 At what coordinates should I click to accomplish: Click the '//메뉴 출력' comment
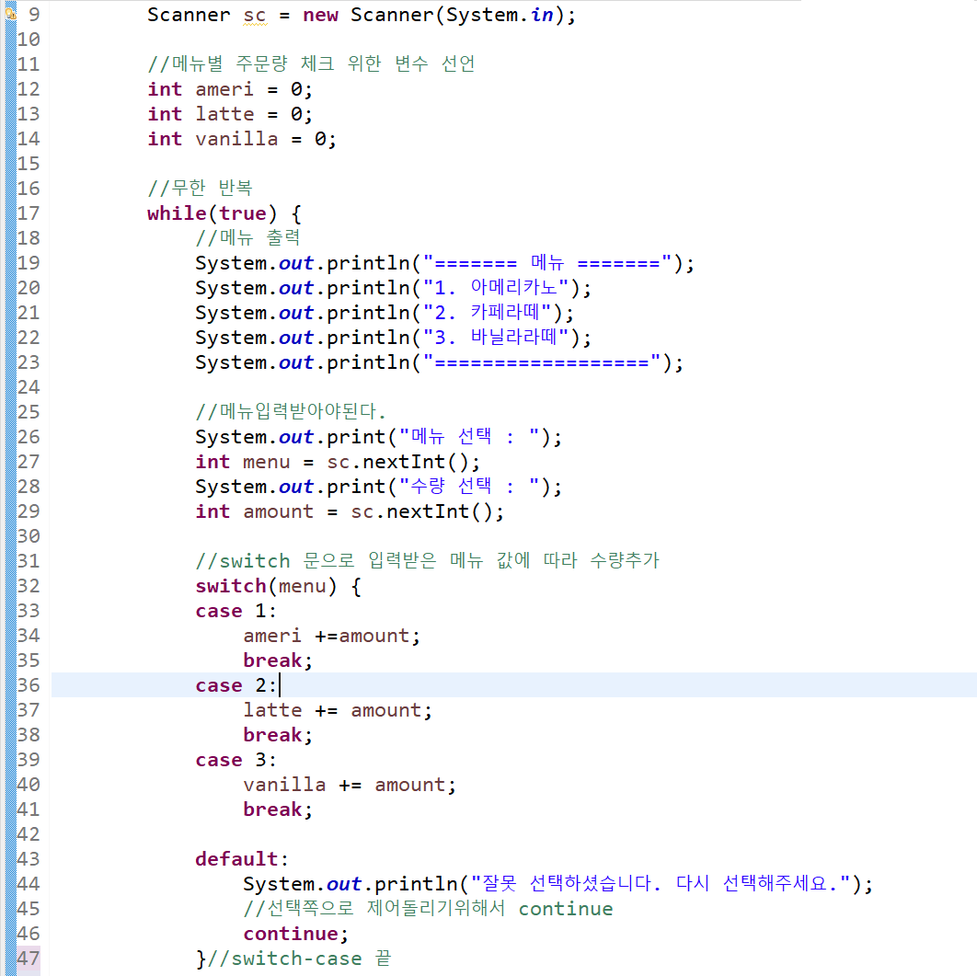pyautogui.click(x=248, y=237)
